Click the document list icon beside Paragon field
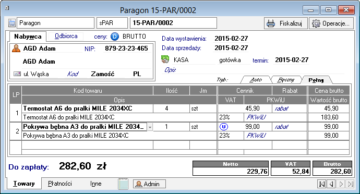The image size is (360, 194). [x=11, y=23]
